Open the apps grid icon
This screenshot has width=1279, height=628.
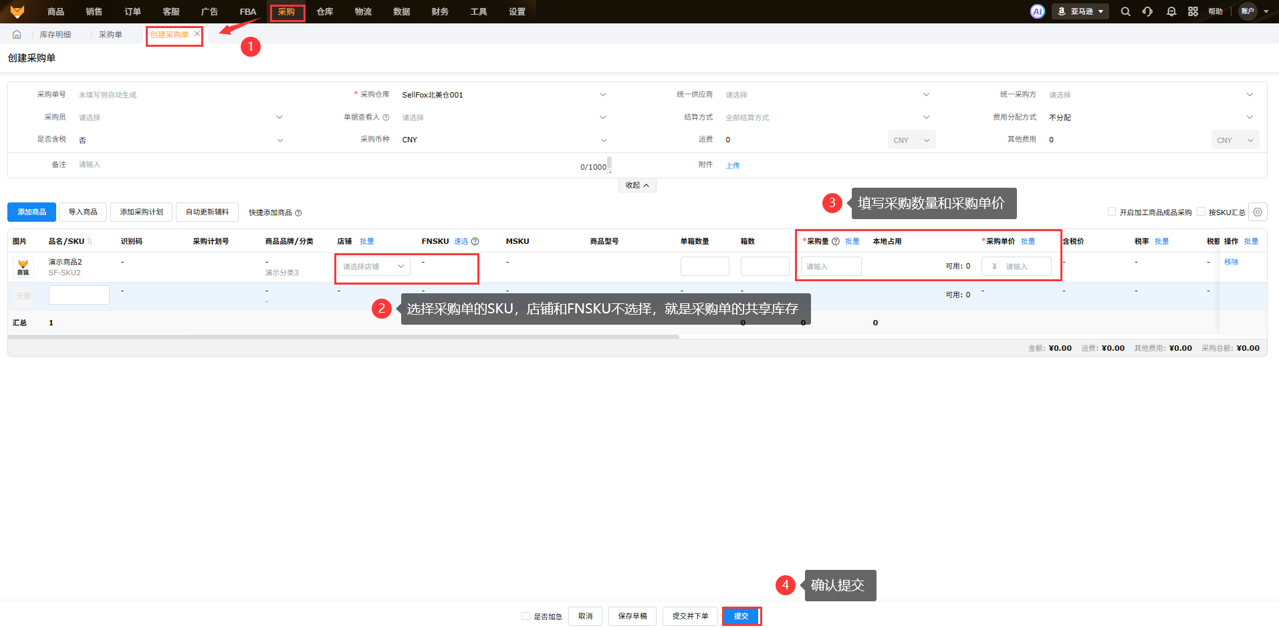[1193, 11]
